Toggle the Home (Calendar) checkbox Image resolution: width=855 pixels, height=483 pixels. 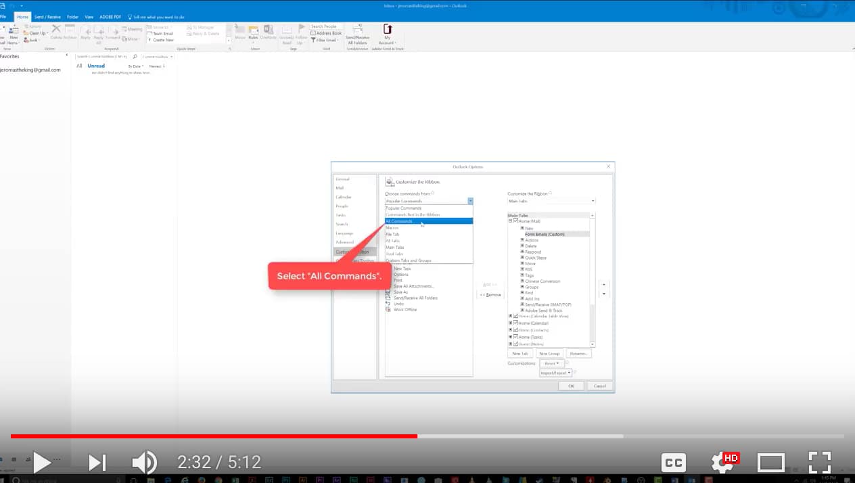(x=516, y=323)
